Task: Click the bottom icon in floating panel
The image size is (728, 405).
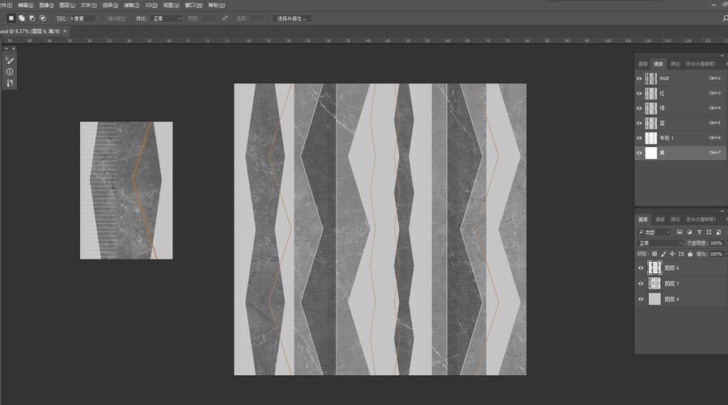Action: [10, 83]
